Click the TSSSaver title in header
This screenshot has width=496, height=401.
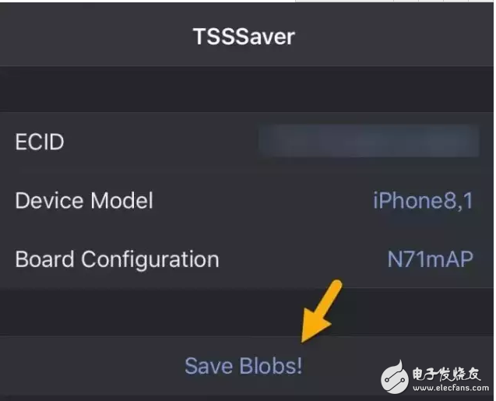[244, 37]
